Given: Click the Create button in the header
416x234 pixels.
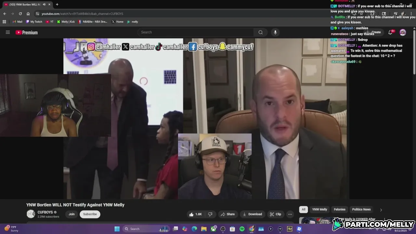Looking at the screenshot, I should click(x=374, y=32).
